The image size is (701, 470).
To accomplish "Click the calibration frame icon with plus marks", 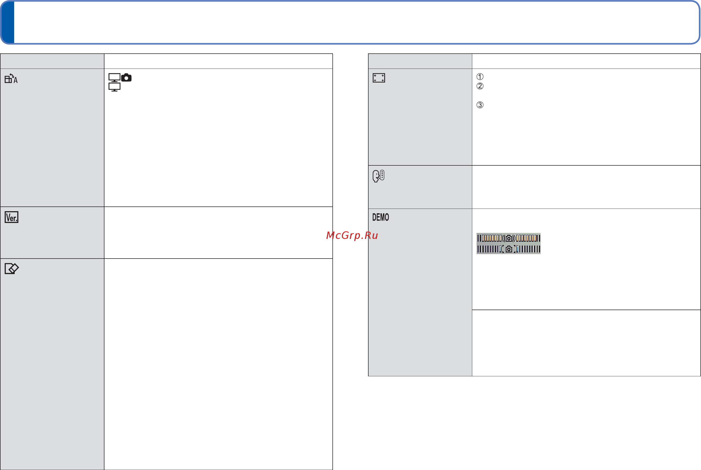I will 379,78.
